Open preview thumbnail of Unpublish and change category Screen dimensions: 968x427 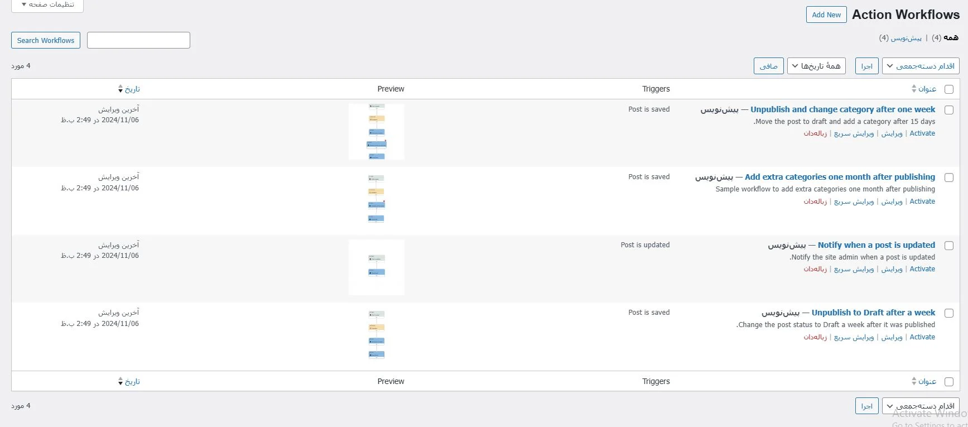[377, 132]
